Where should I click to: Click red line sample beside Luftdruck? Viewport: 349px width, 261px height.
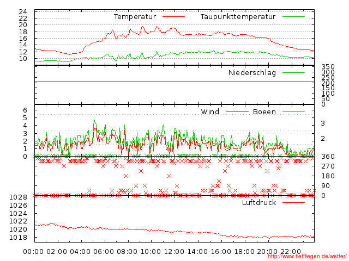pos(293,202)
